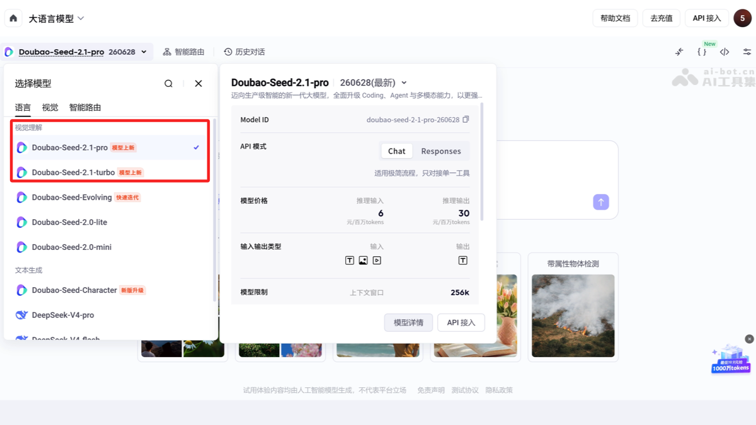756x425 pixels.
Task: Select the Responses API mode
Action: coord(441,151)
